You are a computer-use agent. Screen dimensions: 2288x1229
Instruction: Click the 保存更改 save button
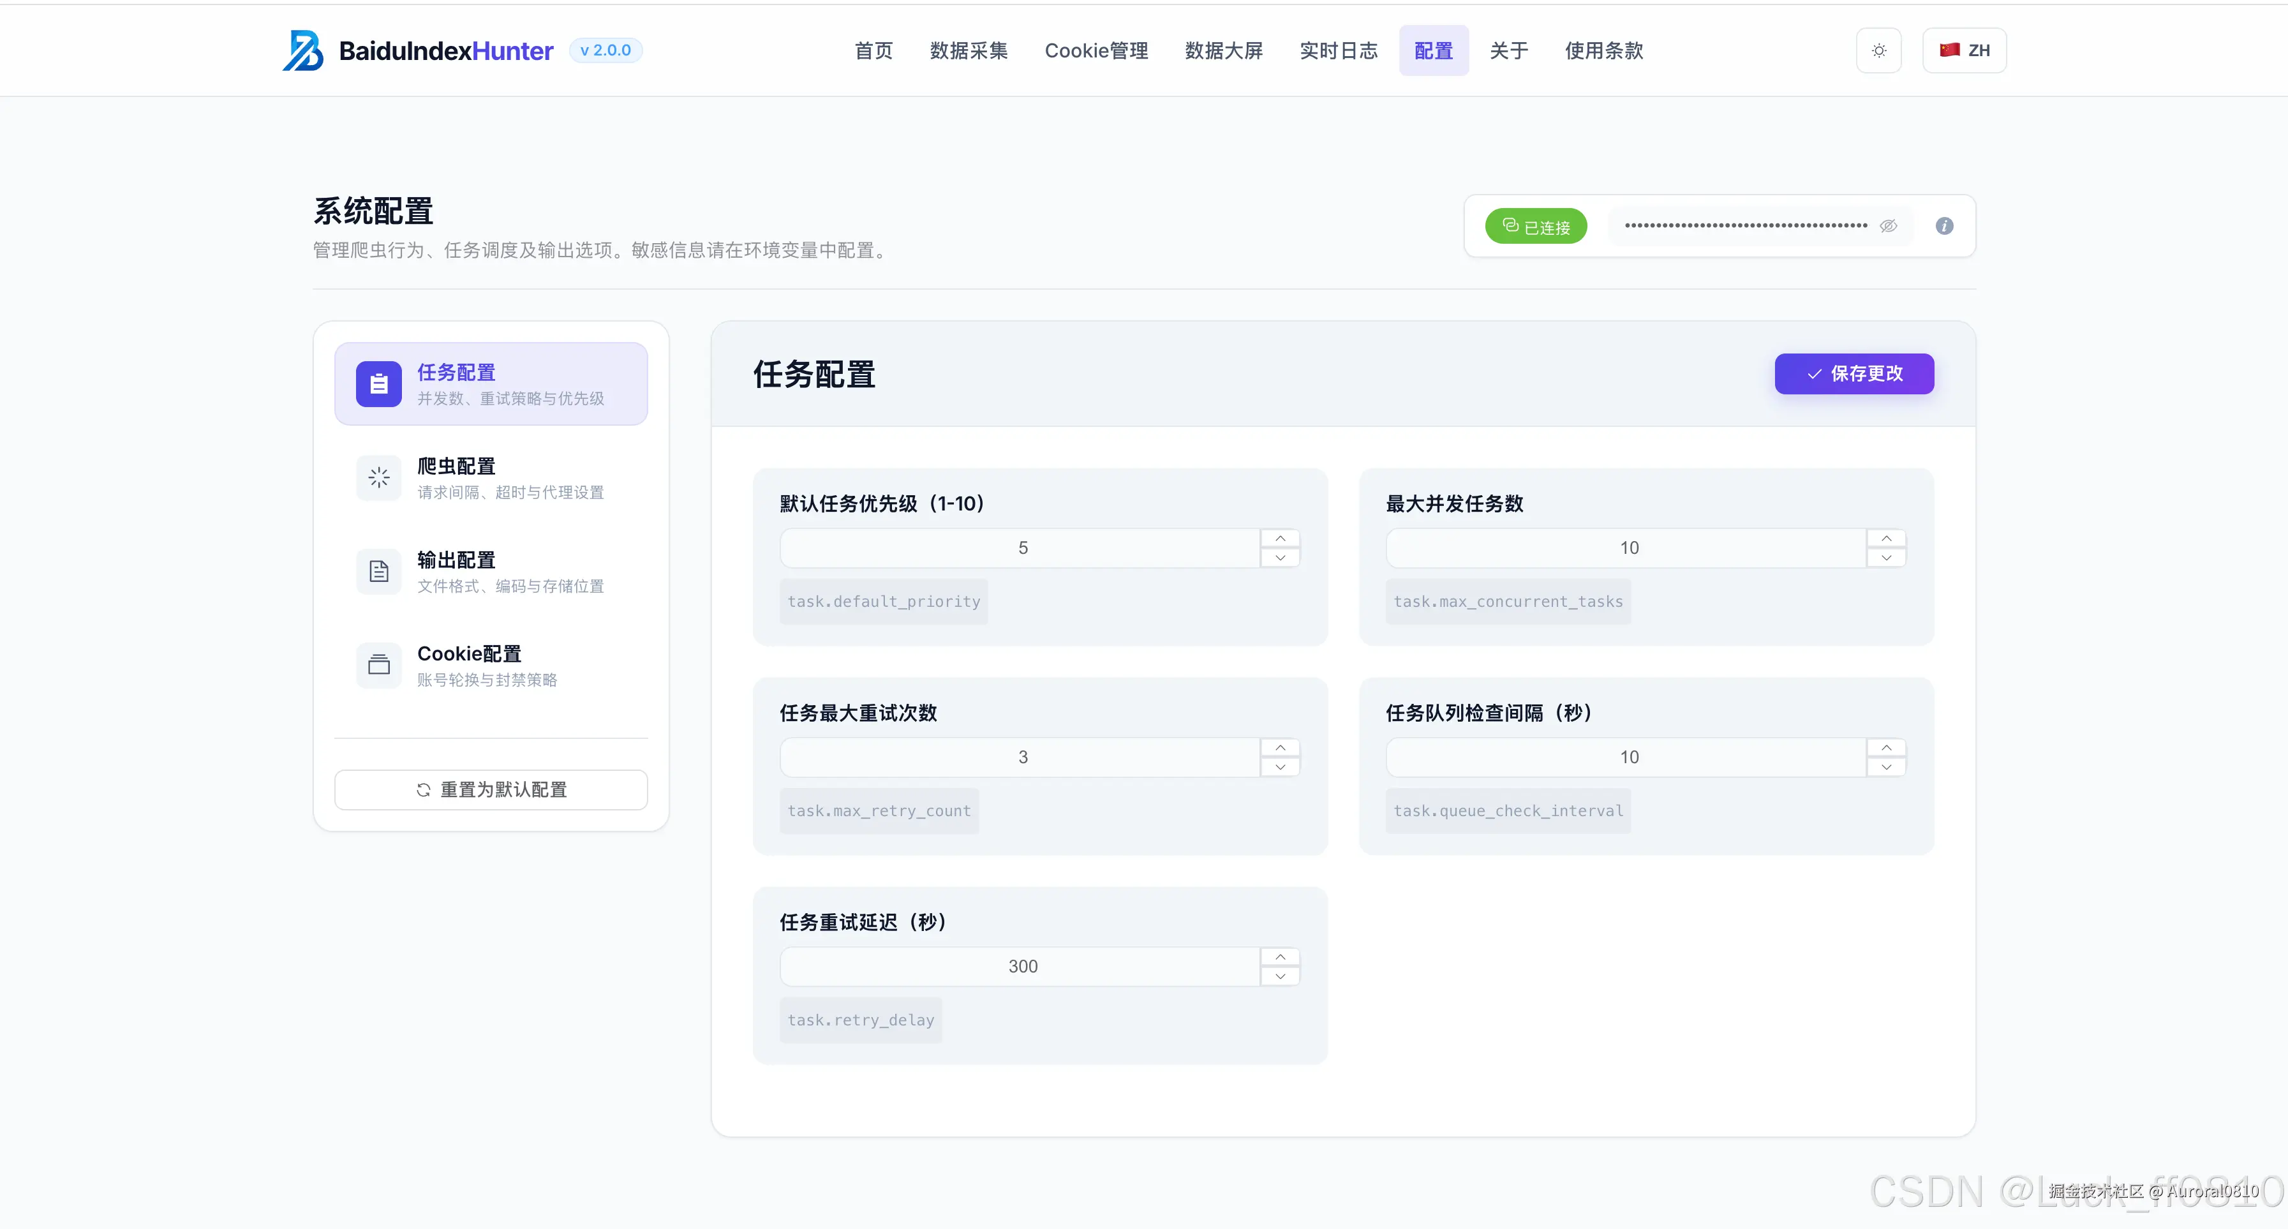(x=1853, y=374)
